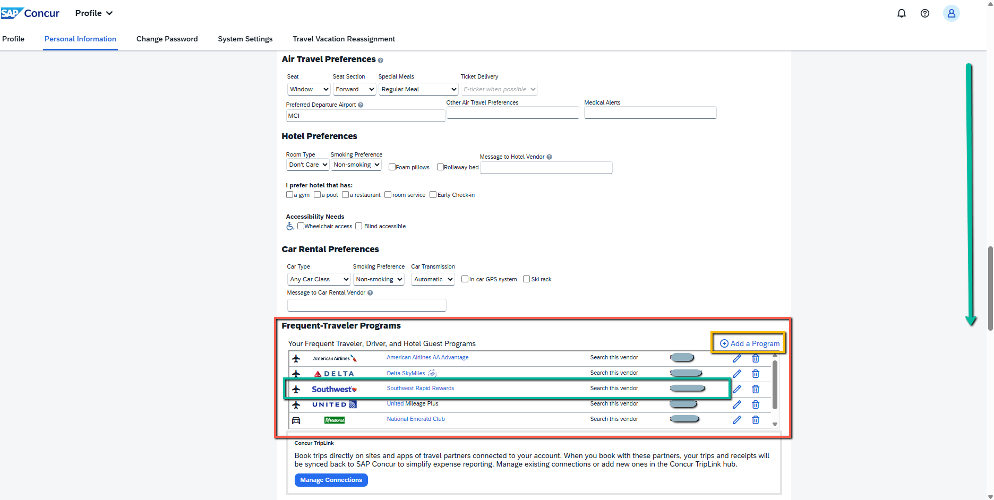Edit the United Mileage Plus entry
This screenshot has width=994, height=500.
coord(737,404)
